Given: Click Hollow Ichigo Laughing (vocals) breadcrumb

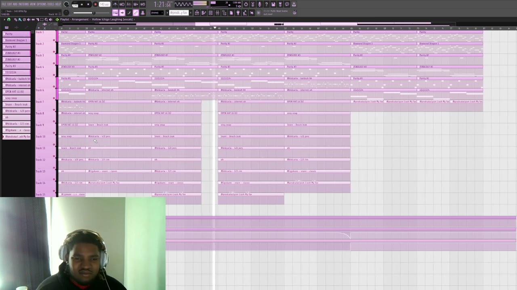Looking at the screenshot, I should [112, 19].
